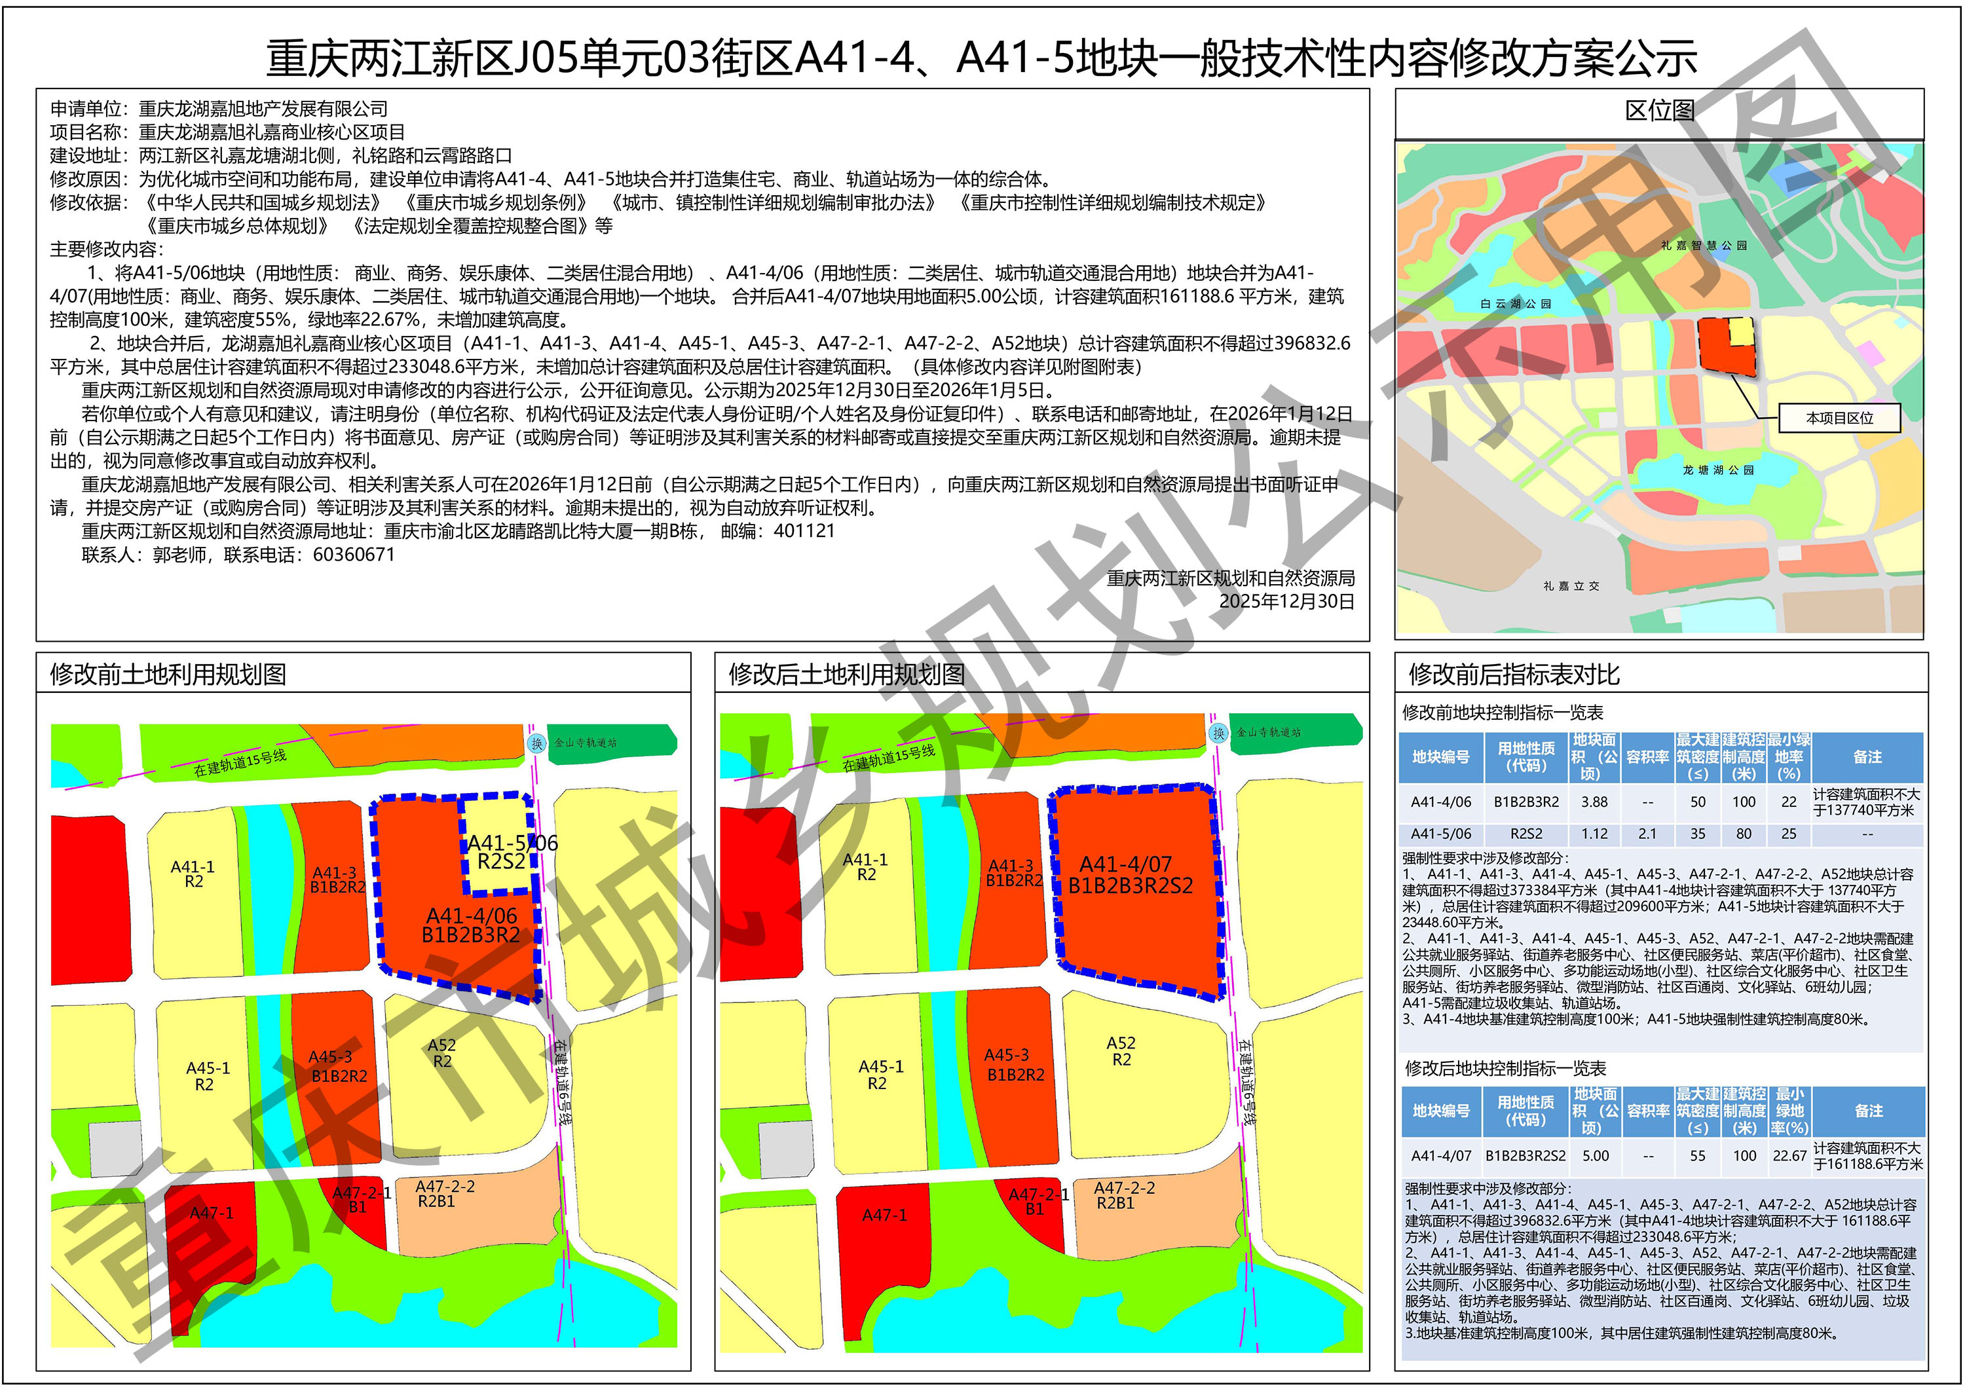
Task: Click the contact phone number 60360671
Action: pos(354,554)
